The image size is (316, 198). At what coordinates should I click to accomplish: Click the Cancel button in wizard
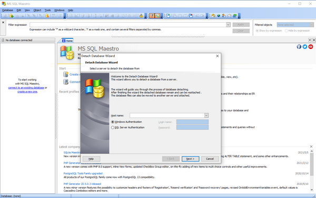click(x=210, y=159)
